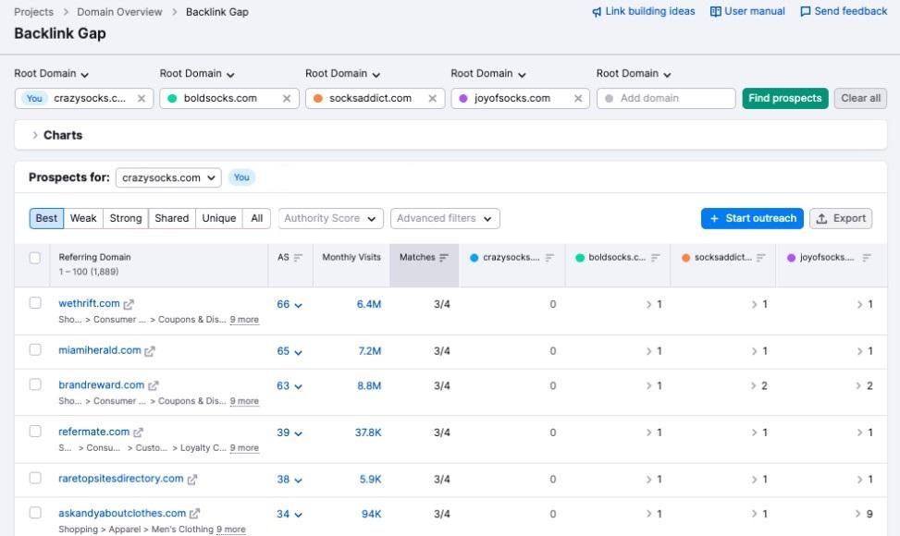Check the brandreward.com row checkbox
The image size is (900, 536).
pyautogui.click(x=35, y=384)
